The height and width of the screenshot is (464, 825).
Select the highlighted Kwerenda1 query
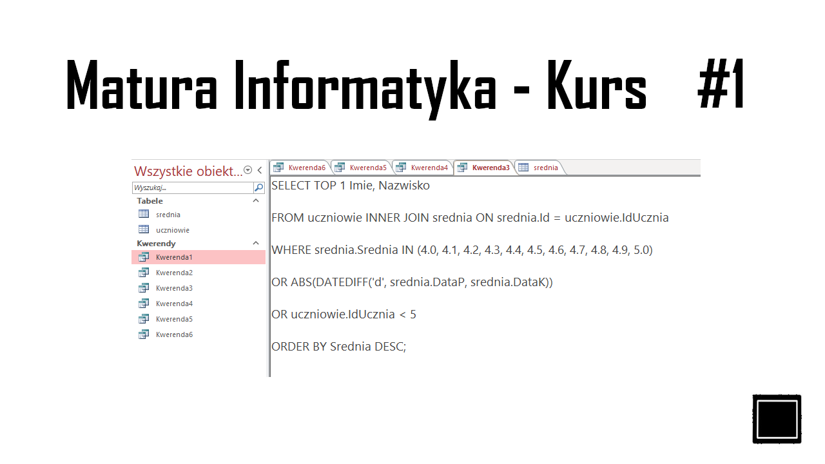click(174, 256)
